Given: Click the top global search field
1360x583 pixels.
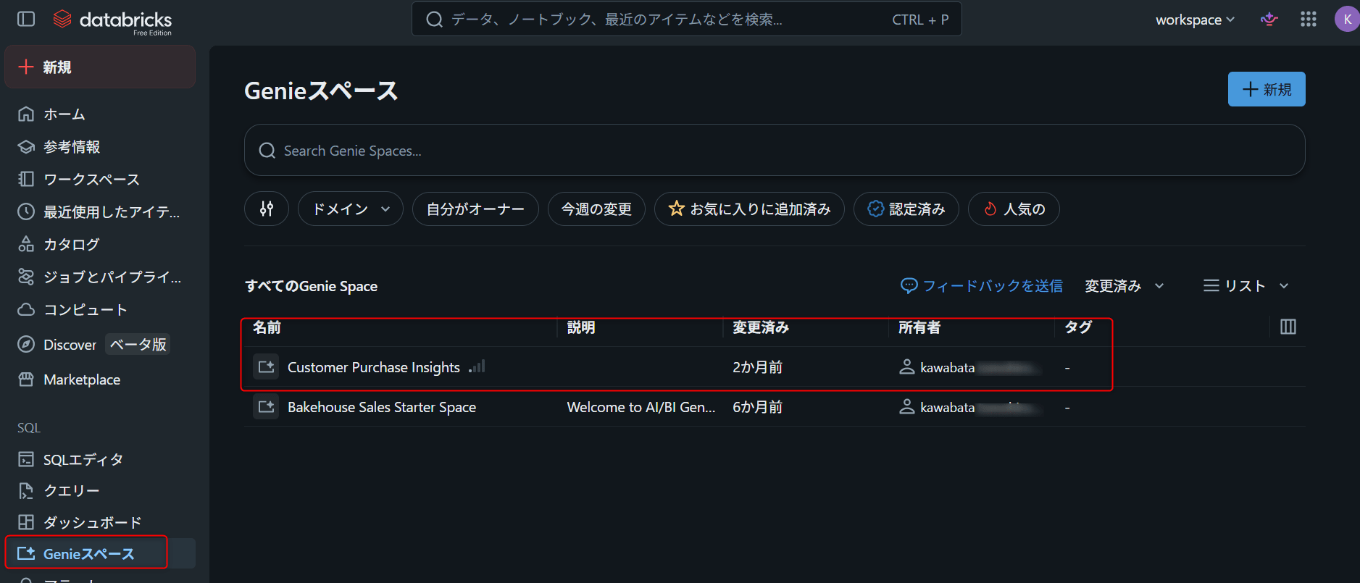Looking at the screenshot, I should coord(686,20).
